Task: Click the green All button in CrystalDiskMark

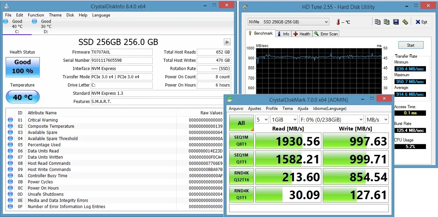Action: [241, 123]
